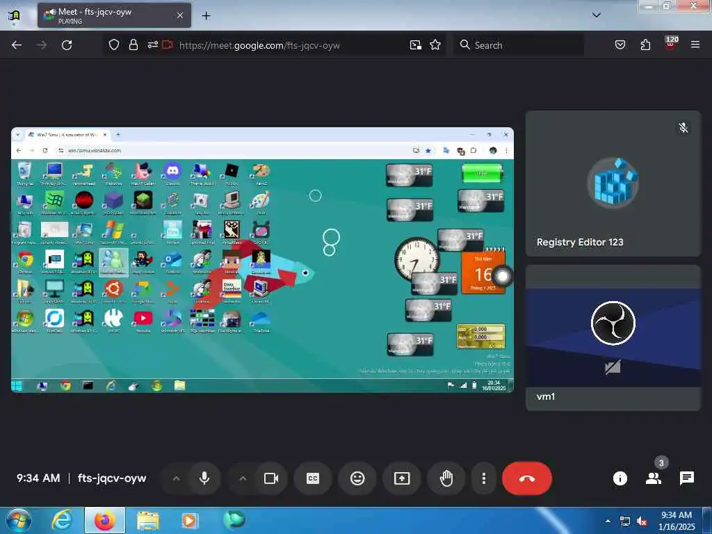The image size is (712, 534).
Task: Close the Meet browser tab
Action: (180, 15)
